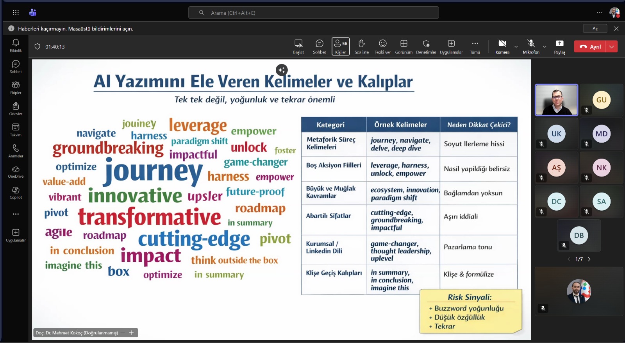This screenshot has height=343, width=625.
Task: Toggle the Kamera on
Action: pyautogui.click(x=502, y=46)
